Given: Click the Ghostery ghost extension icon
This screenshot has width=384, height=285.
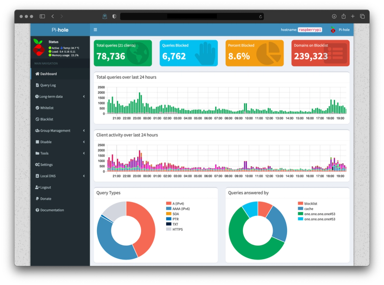Looking at the screenshot, I should point(105,16).
